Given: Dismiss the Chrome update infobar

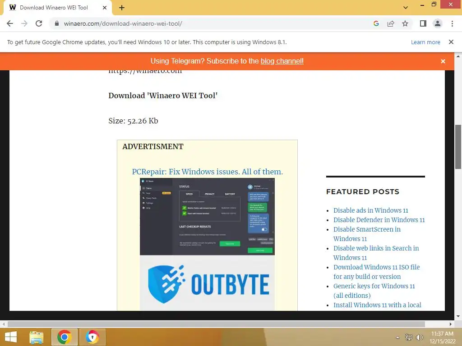Looking at the screenshot, I should coord(451,42).
